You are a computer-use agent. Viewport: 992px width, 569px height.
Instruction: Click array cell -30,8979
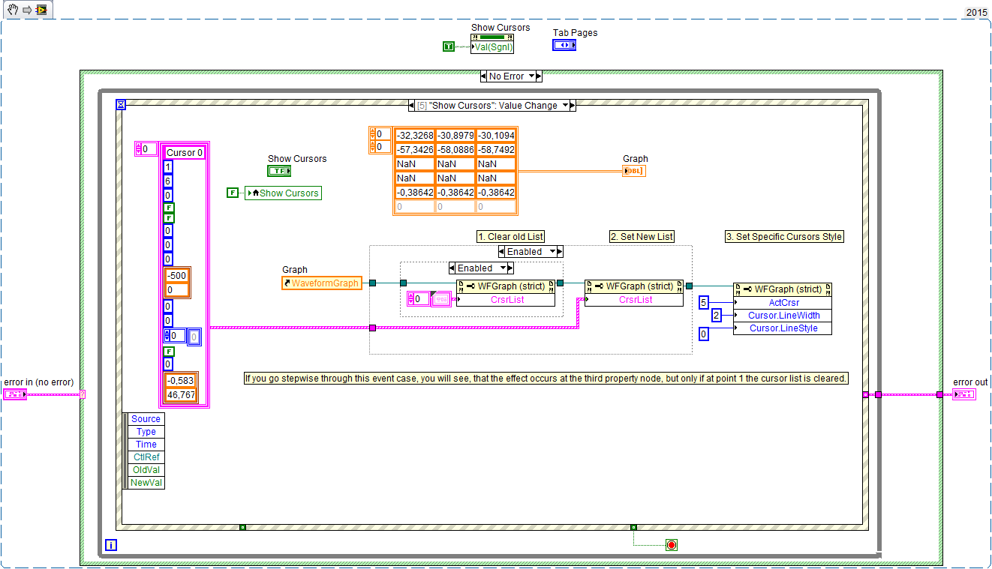pyautogui.click(x=455, y=136)
